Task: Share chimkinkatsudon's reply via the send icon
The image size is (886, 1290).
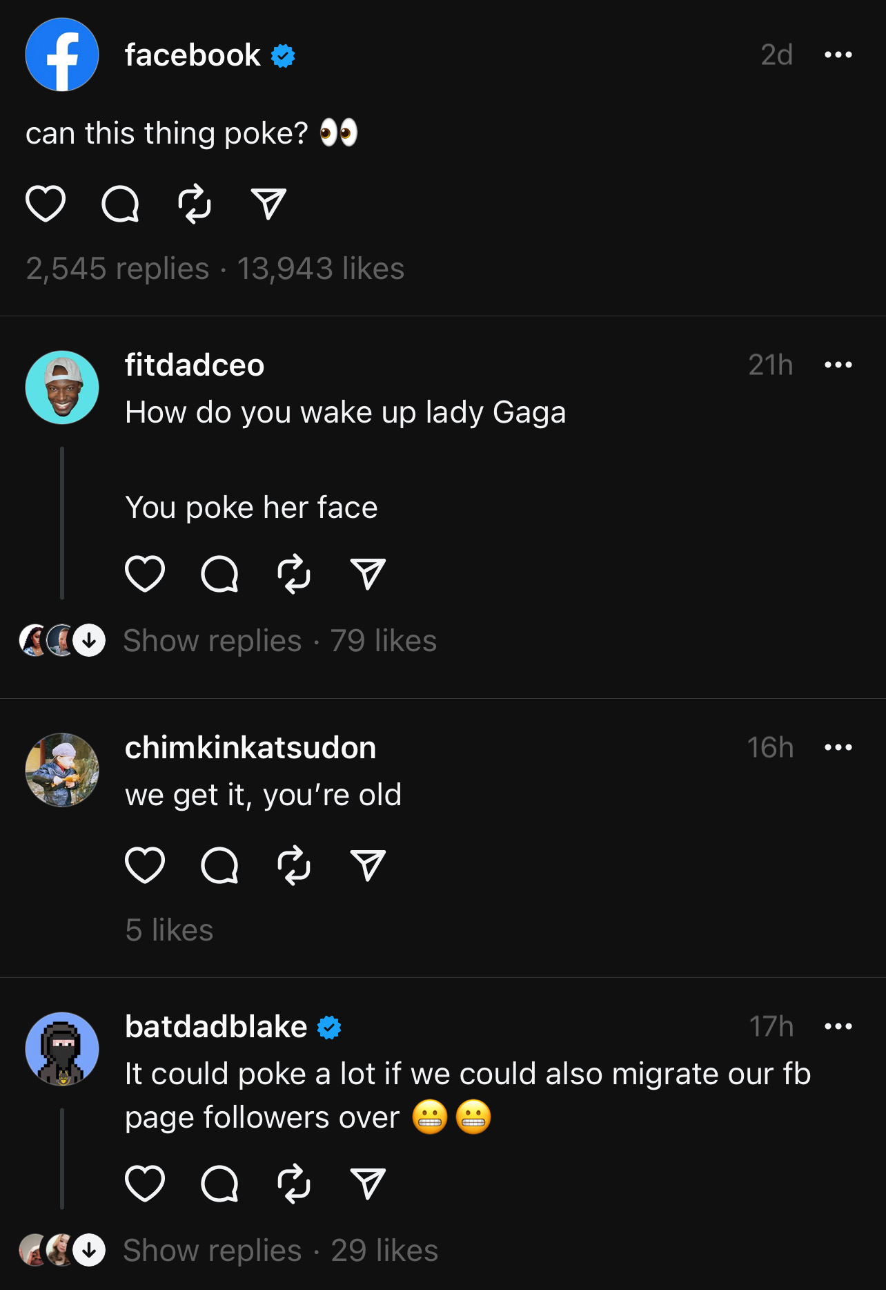Action: tap(368, 865)
